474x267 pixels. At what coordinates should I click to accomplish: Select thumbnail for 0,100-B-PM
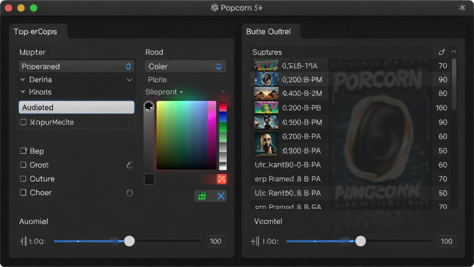click(x=266, y=122)
